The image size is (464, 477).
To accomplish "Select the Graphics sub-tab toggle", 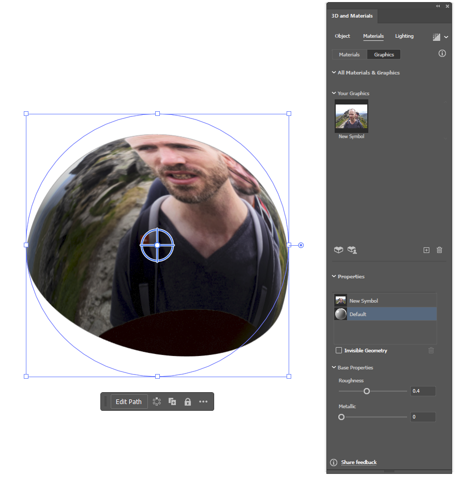I will point(383,54).
